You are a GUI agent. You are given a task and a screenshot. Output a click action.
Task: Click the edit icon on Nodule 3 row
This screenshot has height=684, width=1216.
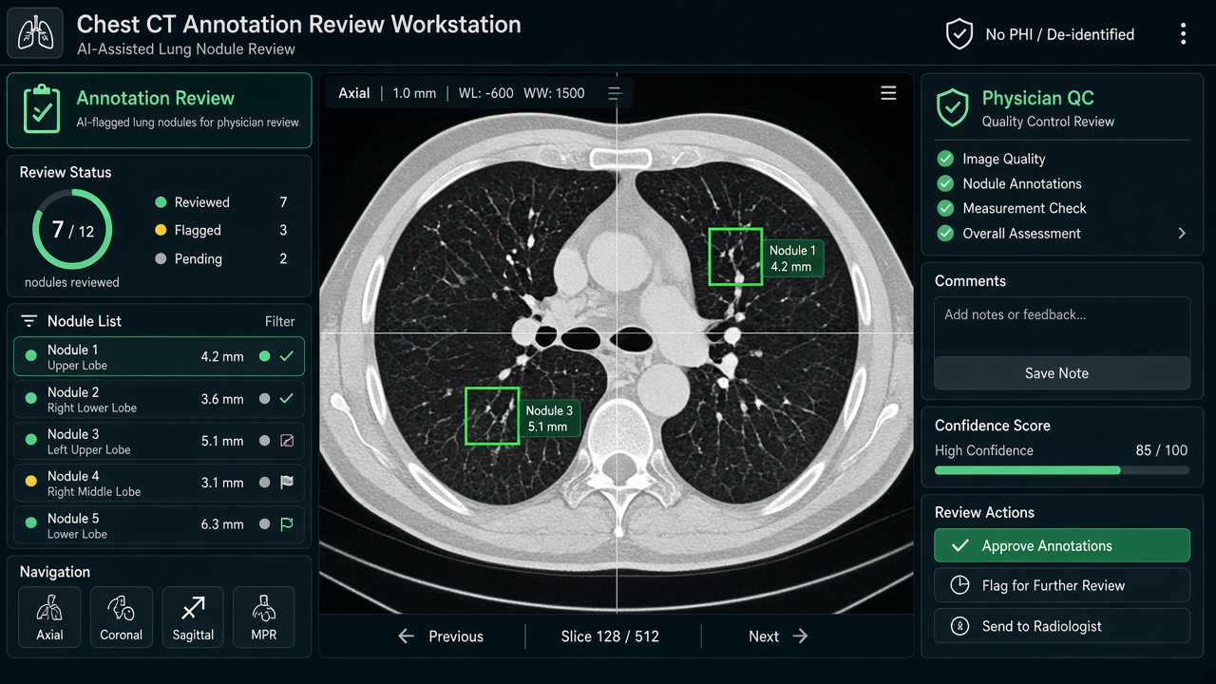click(286, 441)
